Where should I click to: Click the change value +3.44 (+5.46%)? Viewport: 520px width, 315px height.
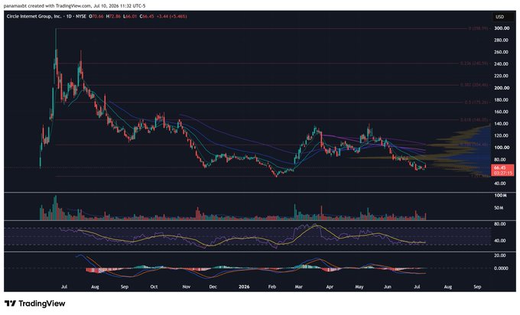(172, 16)
